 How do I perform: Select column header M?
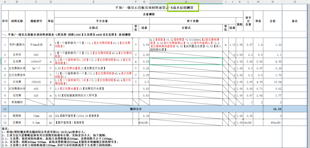pos(258,2)
